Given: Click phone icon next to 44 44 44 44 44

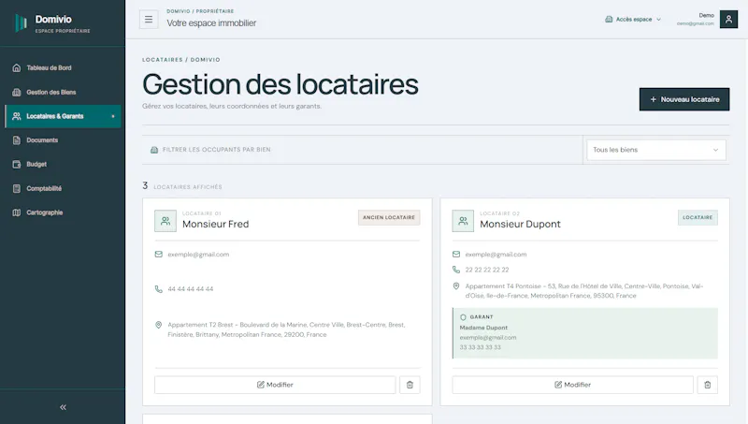Looking at the screenshot, I should (x=159, y=289).
